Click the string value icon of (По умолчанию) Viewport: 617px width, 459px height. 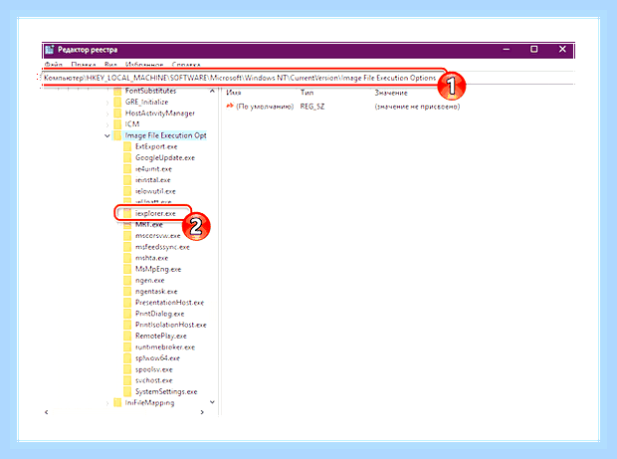230,106
